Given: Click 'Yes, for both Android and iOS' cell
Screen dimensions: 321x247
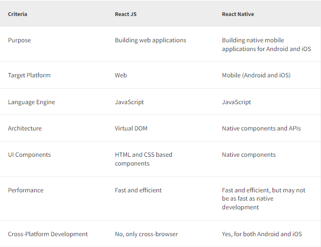Looking at the screenshot, I should (262, 234).
